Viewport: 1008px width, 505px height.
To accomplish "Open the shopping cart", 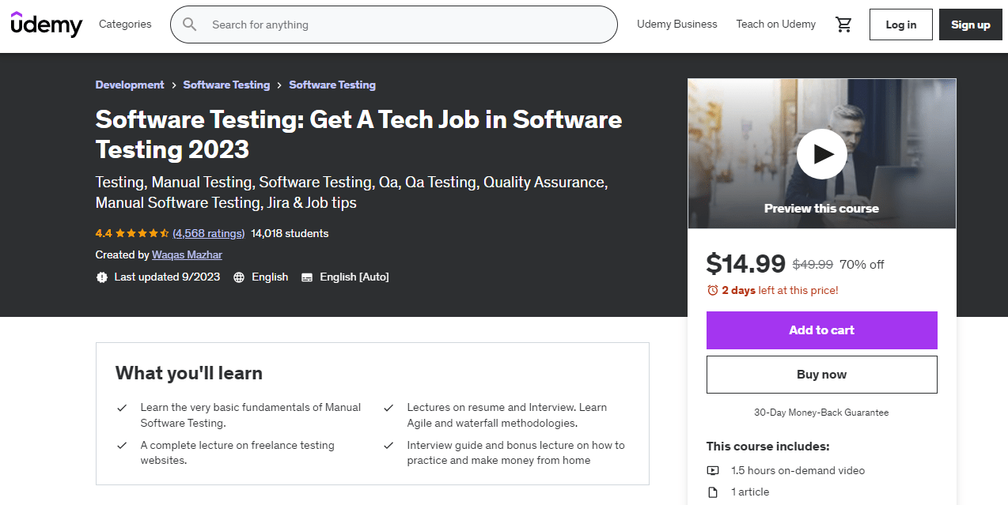I will (x=843, y=24).
